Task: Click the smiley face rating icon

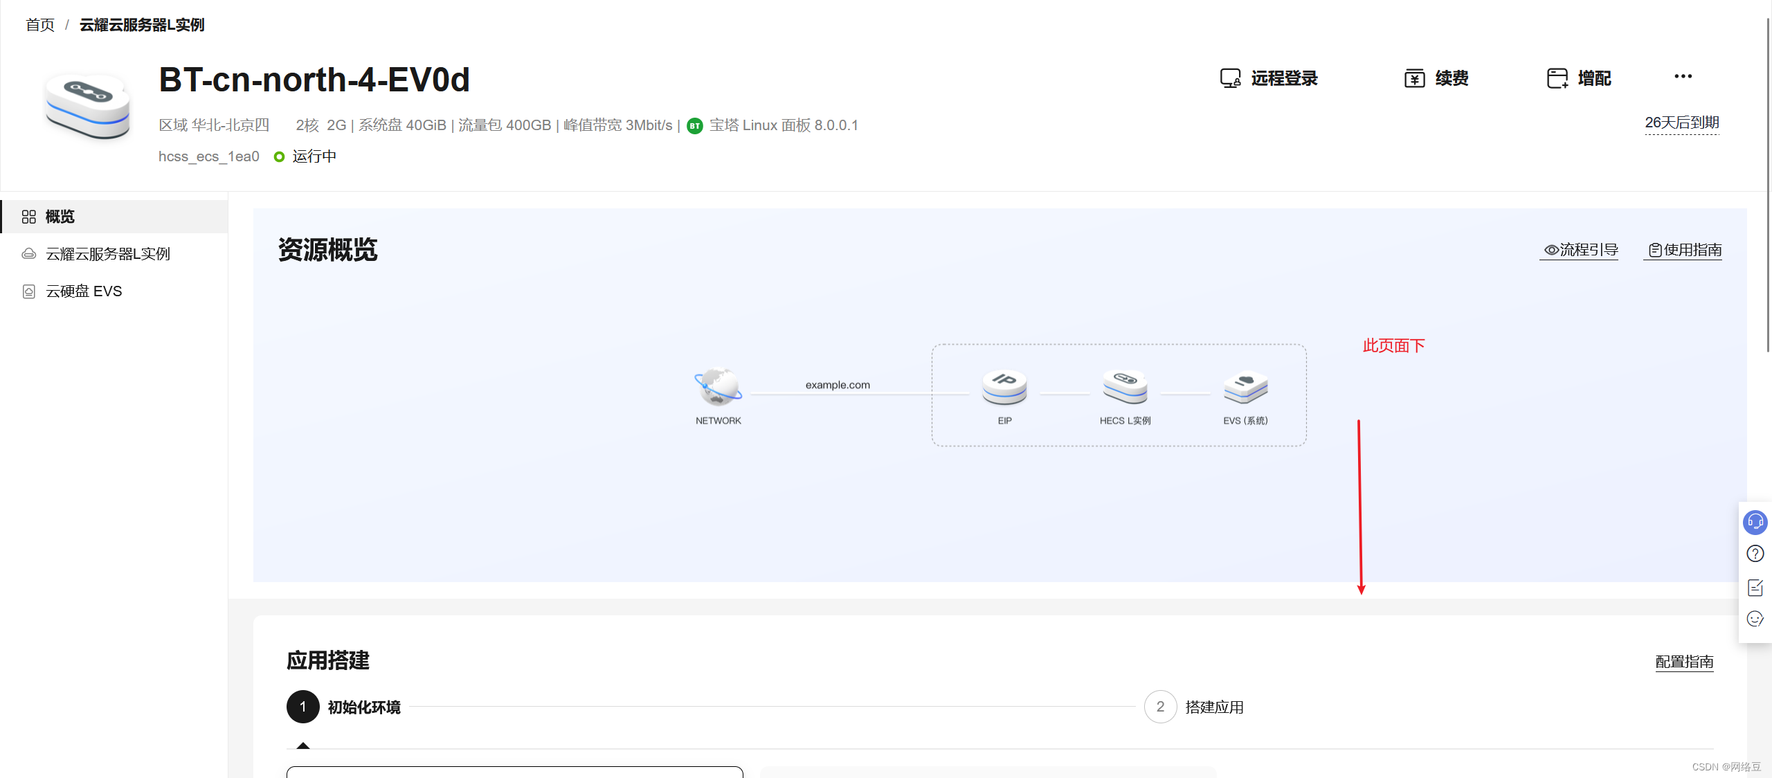Action: [x=1755, y=619]
